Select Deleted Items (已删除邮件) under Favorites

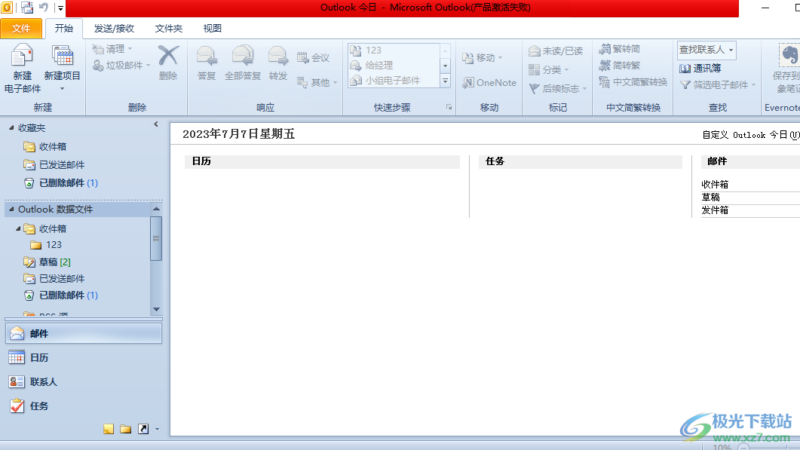click(x=61, y=182)
